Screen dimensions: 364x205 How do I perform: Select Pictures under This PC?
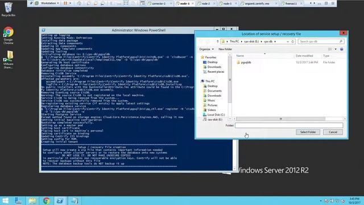210,105
